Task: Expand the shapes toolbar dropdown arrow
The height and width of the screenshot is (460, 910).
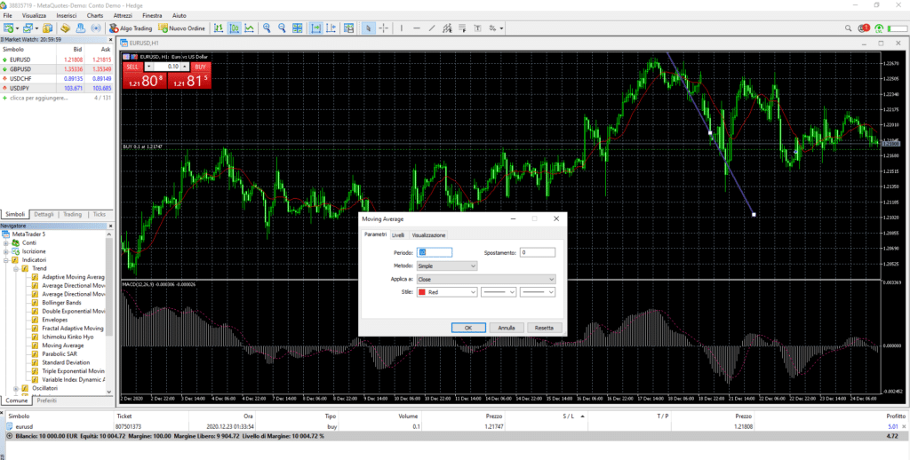Action: [501, 28]
